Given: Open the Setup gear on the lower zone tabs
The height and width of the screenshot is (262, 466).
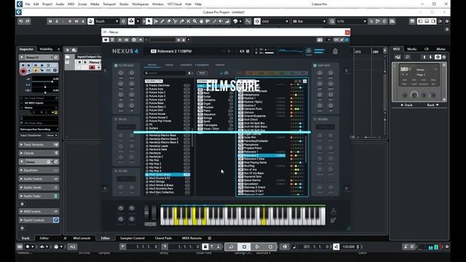Looking at the screenshot, I should (210, 238).
